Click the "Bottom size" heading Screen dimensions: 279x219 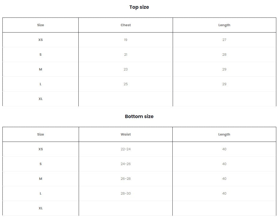pos(139,117)
